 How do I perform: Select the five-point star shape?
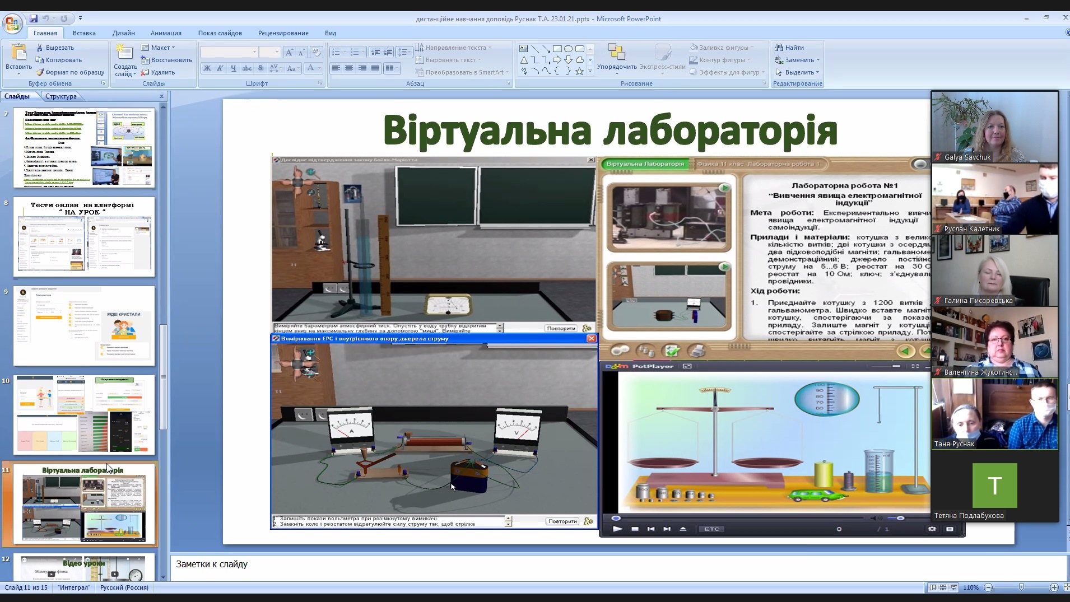[579, 71]
